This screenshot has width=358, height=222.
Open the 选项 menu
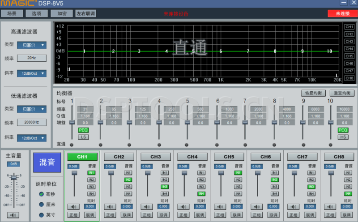tap(37, 14)
